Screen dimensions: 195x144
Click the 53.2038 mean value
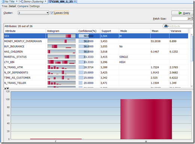click(156, 41)
